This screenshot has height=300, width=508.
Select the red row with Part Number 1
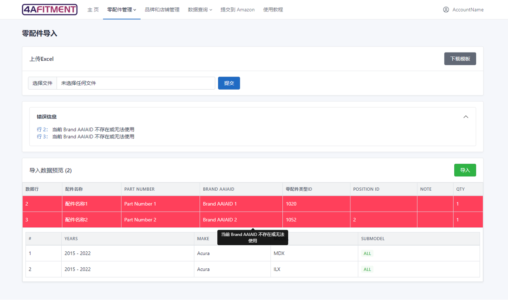pyautogui.click(x=140, y=204)
